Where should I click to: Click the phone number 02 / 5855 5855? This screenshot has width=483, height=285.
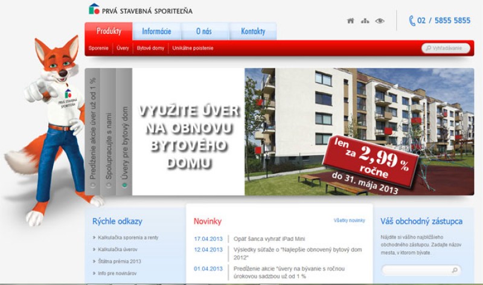(x=444, y=21)
